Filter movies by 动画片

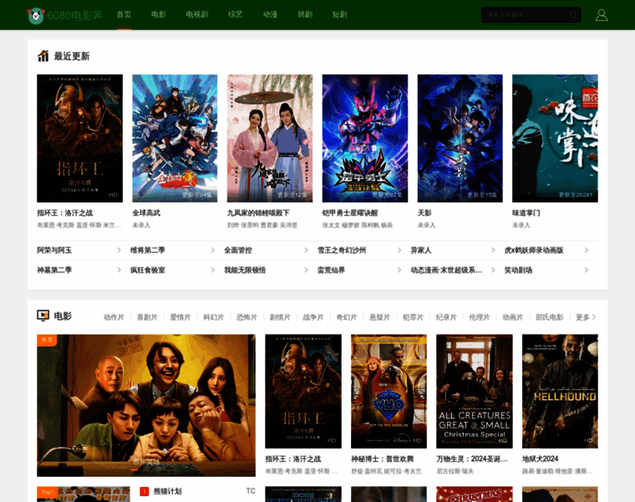click(512, 317)
